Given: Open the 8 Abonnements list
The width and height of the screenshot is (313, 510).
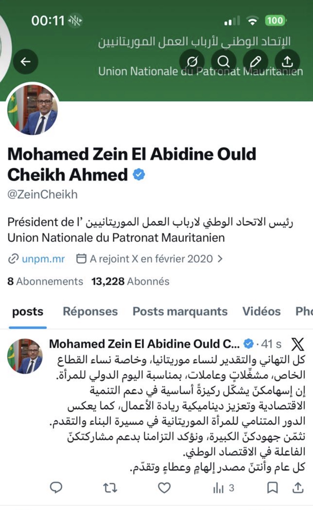Looking at the screenshot, I should tap(45, 281).
